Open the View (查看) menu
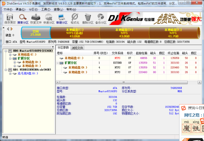204x141 pixels. [58, 10]
